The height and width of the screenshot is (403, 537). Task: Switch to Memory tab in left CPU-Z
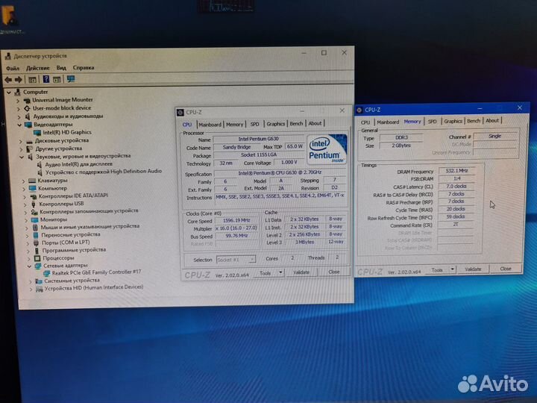[235, 124]
